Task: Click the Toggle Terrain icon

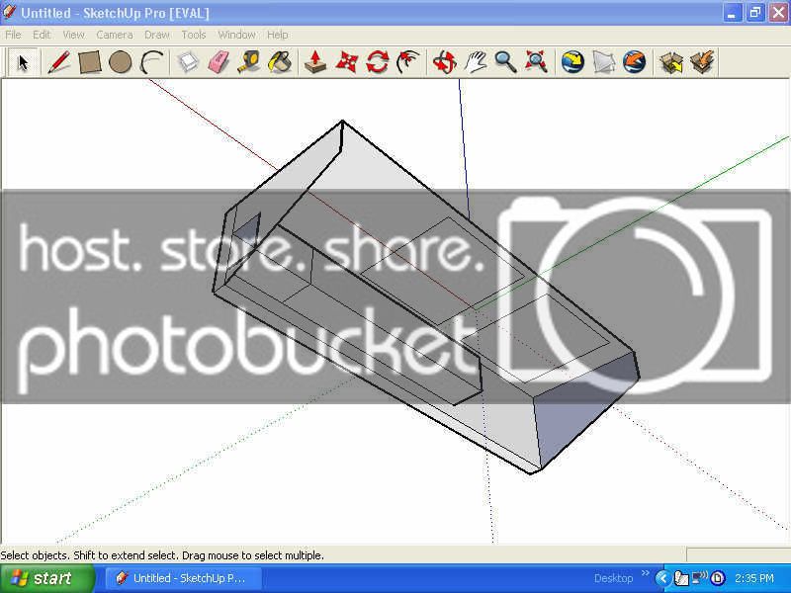Action: point(604,62)
